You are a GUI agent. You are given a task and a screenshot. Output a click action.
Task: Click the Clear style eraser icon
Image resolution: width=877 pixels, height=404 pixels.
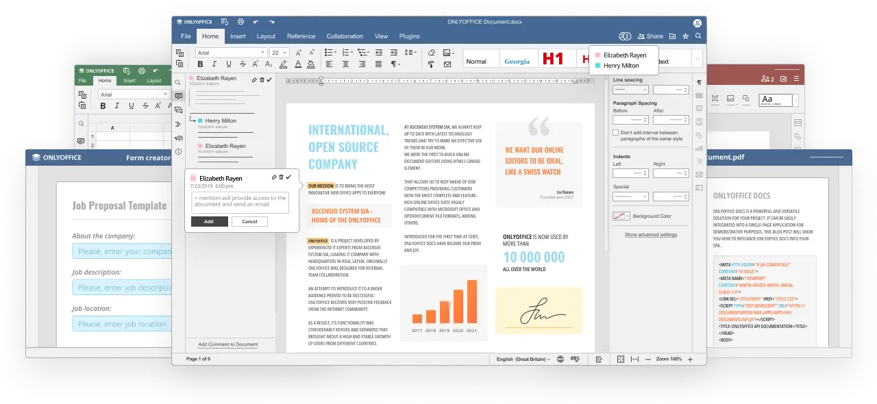click(x=431, y=53)
